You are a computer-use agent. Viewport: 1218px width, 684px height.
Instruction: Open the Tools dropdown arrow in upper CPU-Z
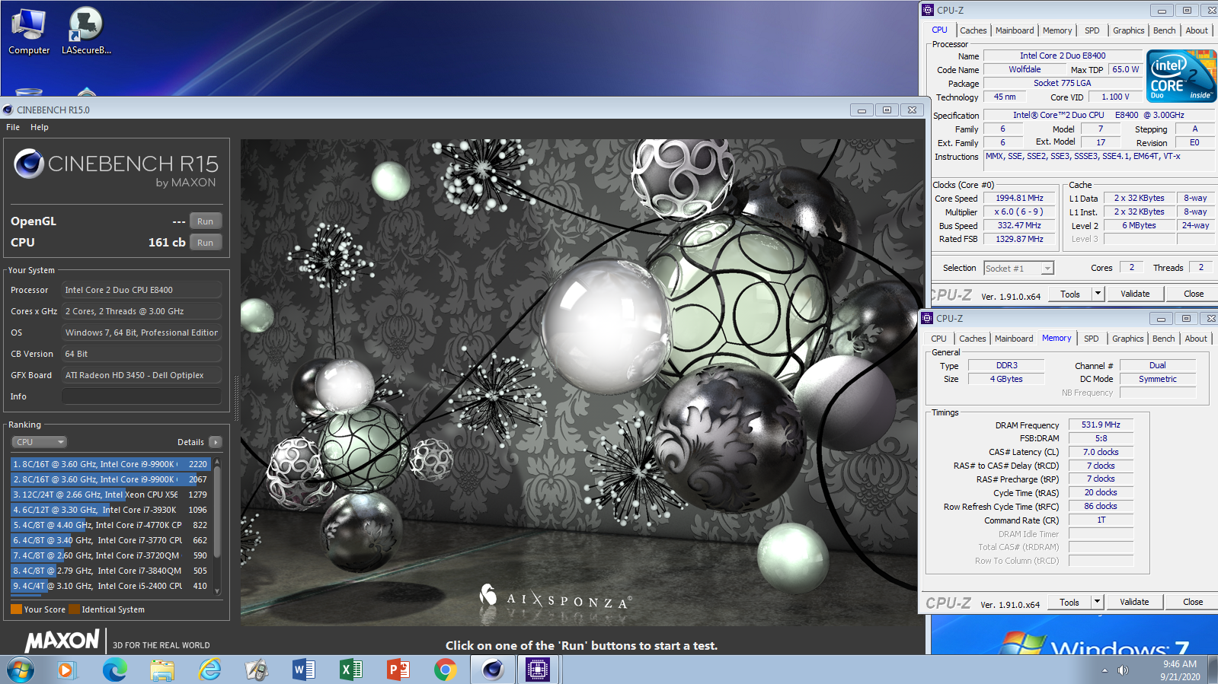[x=1098, y=294]
